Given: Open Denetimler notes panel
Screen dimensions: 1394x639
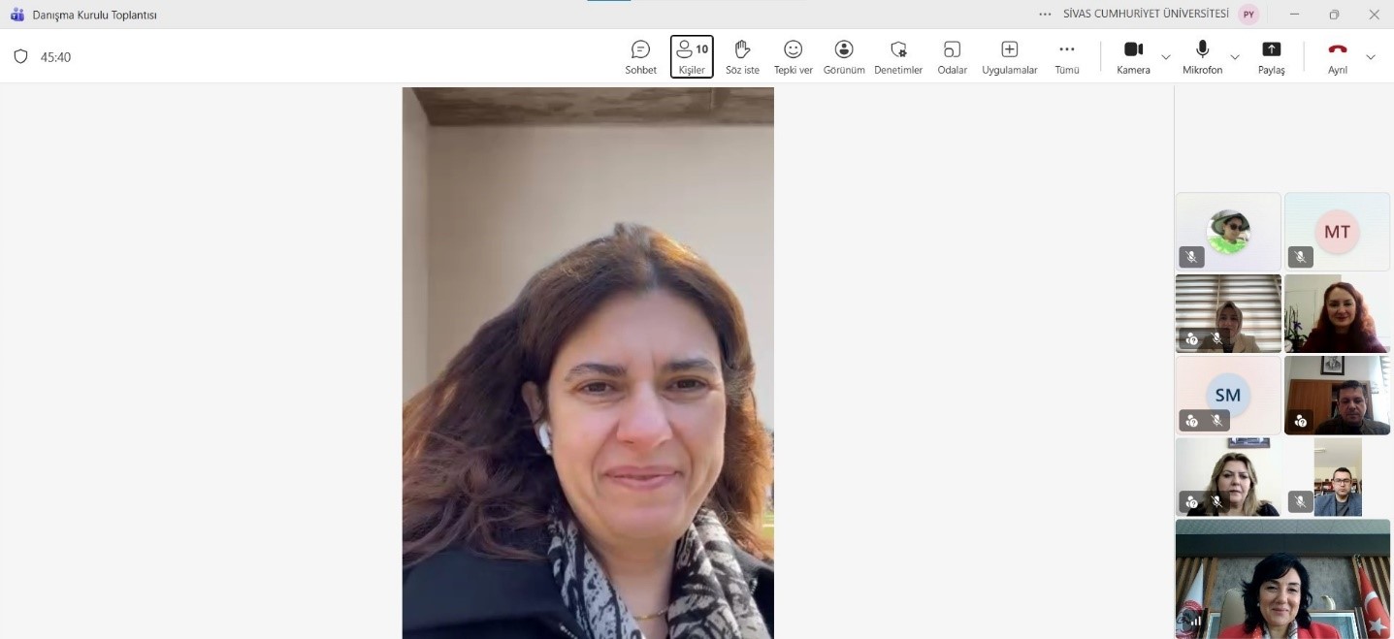Looking at the screenshot, I should pos(898,56).
